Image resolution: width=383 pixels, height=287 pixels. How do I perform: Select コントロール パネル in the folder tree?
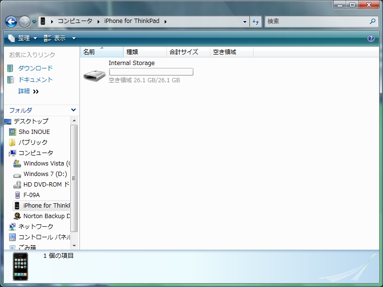click(44, 237)
